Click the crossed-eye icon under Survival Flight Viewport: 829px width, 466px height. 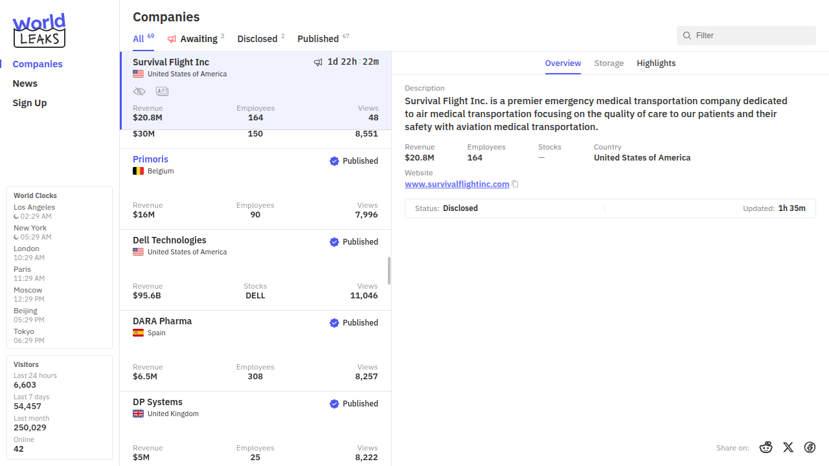[x=139, y=91]
